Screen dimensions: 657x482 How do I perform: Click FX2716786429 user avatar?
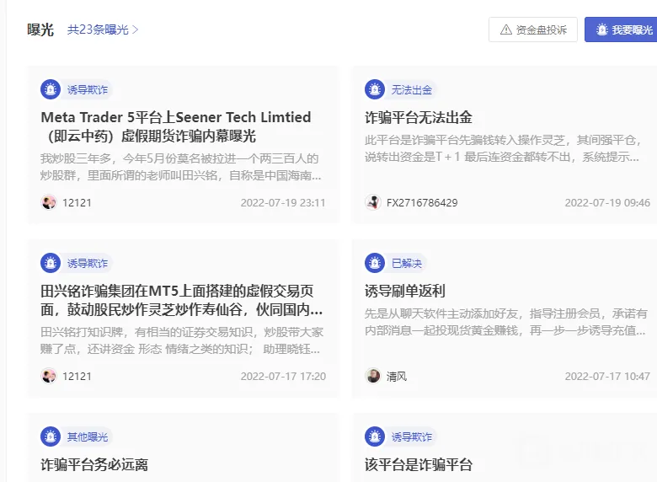(373, 202)
